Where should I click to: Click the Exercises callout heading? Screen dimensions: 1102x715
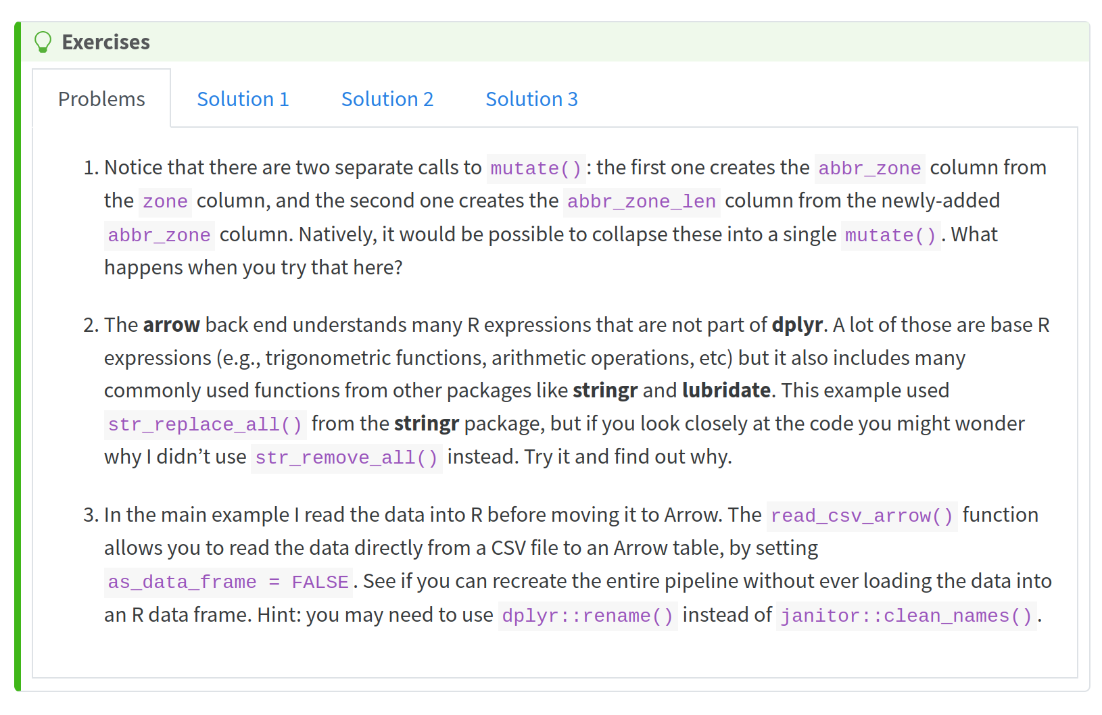(105, 42)
